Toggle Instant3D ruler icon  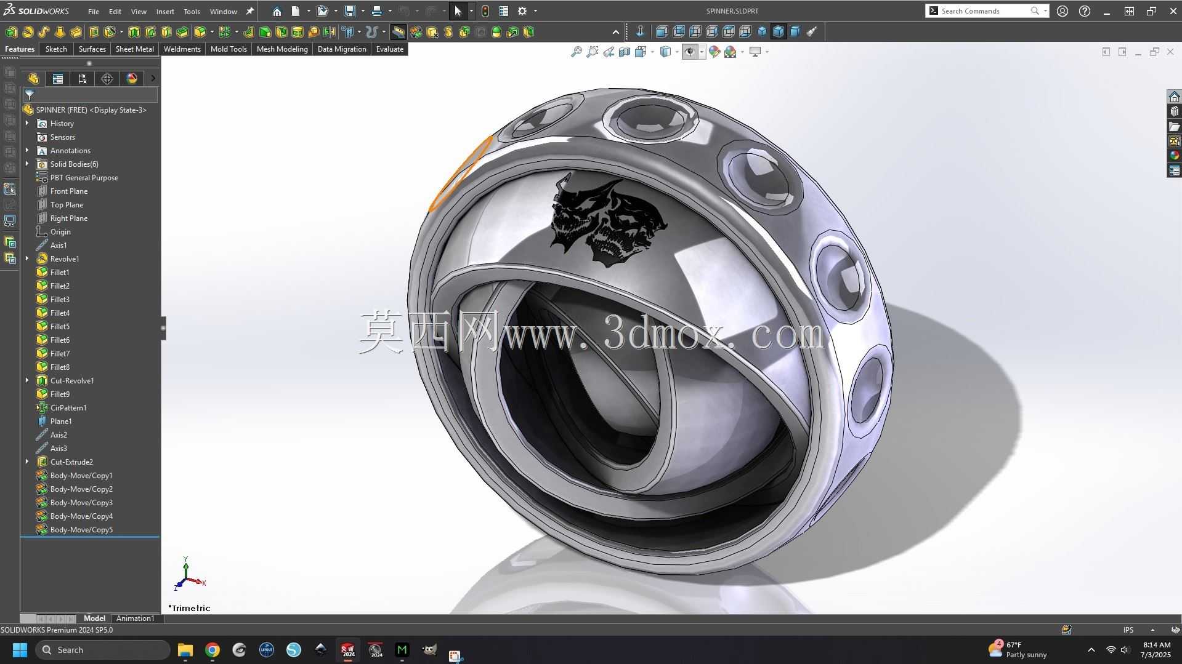pyautogui.click(x=399, y=32)
